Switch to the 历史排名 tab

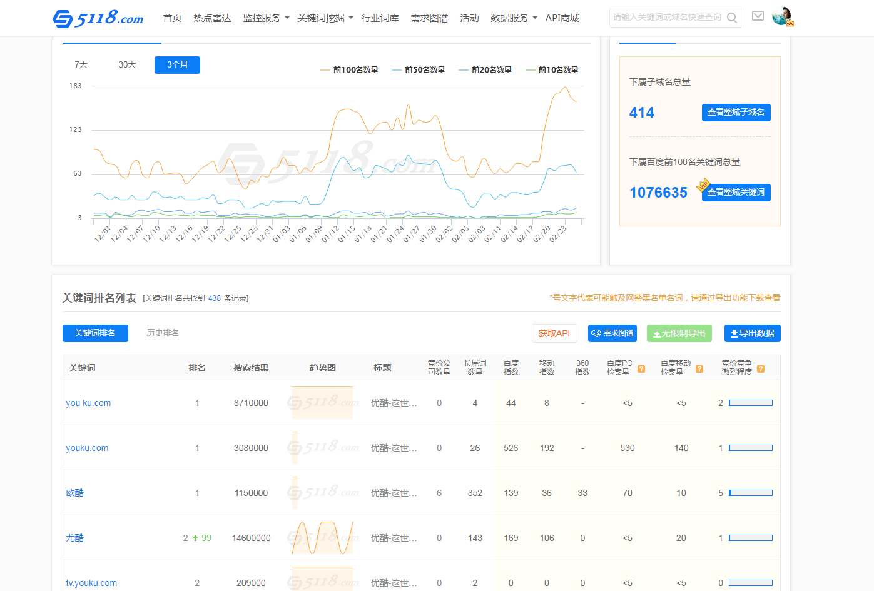point(163,333)
